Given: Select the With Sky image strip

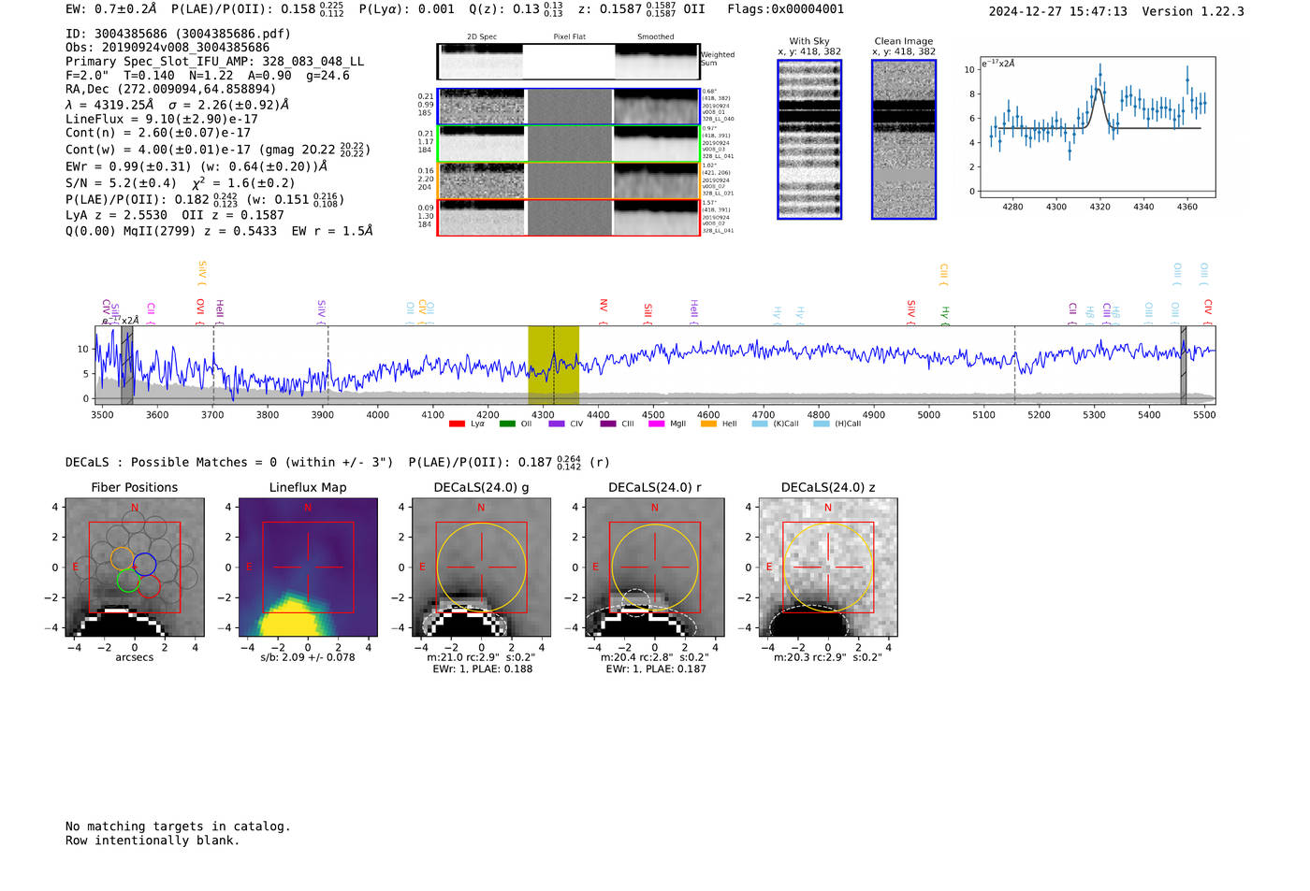Looking at the screenshot, I should 809,139.
